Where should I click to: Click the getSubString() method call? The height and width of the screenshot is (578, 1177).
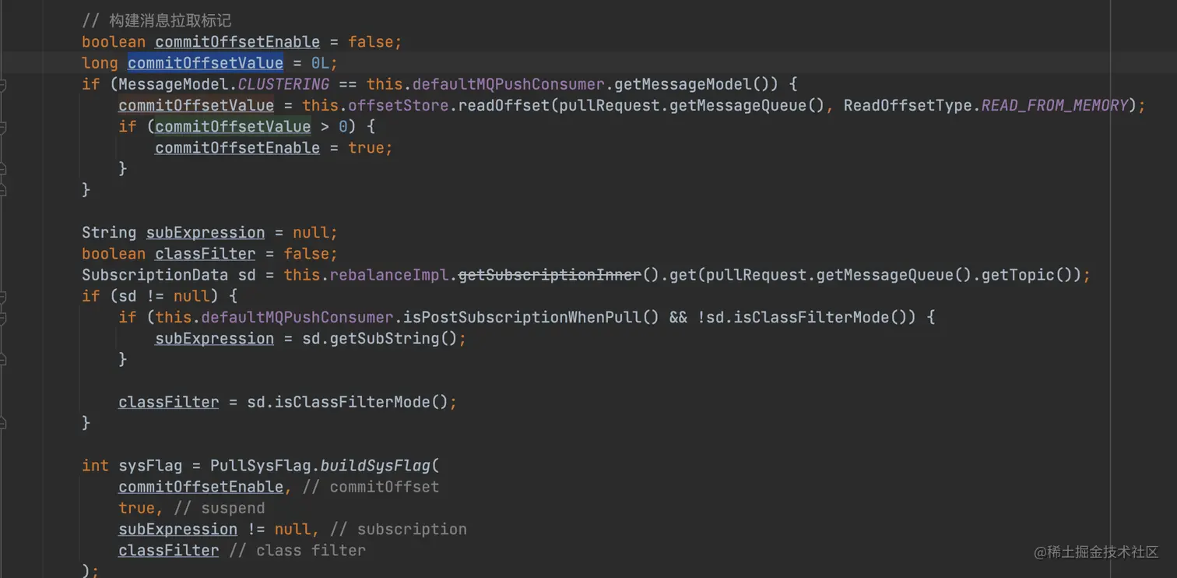click(394, 338)
